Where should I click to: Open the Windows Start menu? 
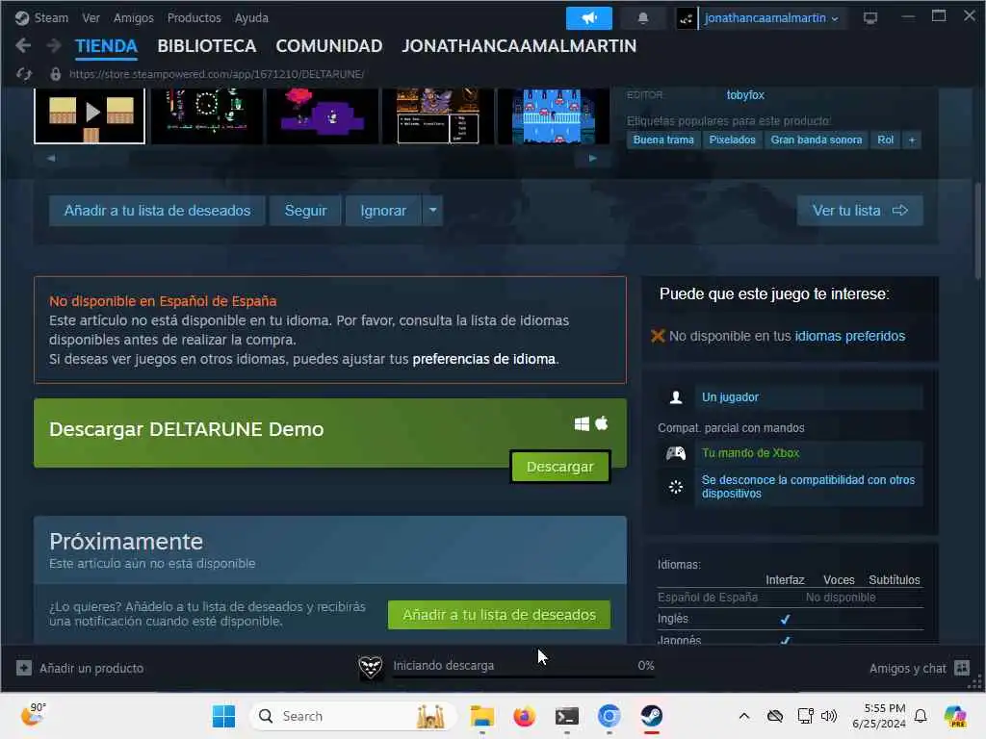223,716
